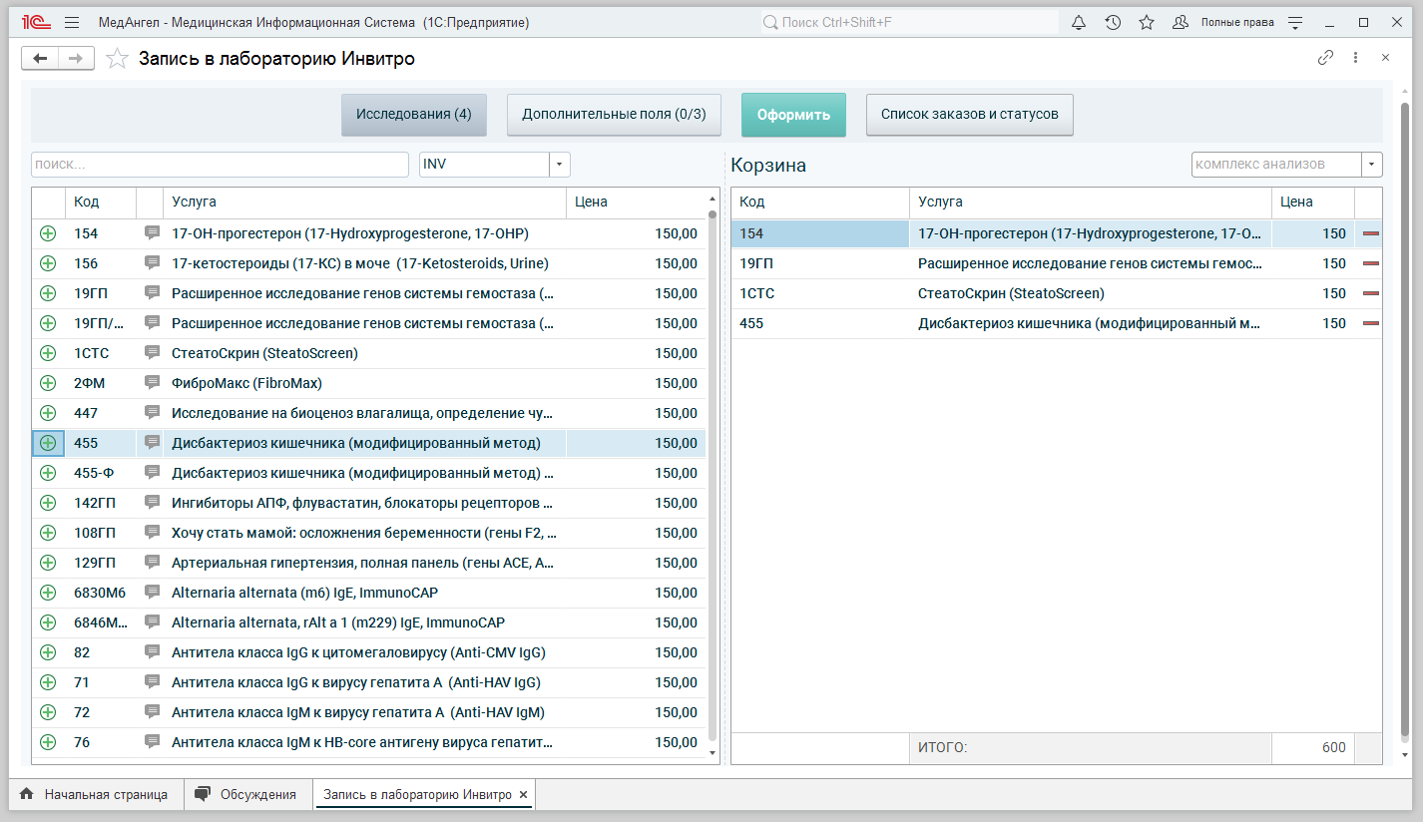Add service 154 with its plus icon

click(x=48, y=233)
